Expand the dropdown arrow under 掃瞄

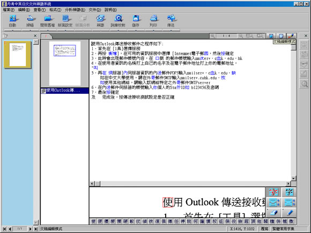(30, 31)
